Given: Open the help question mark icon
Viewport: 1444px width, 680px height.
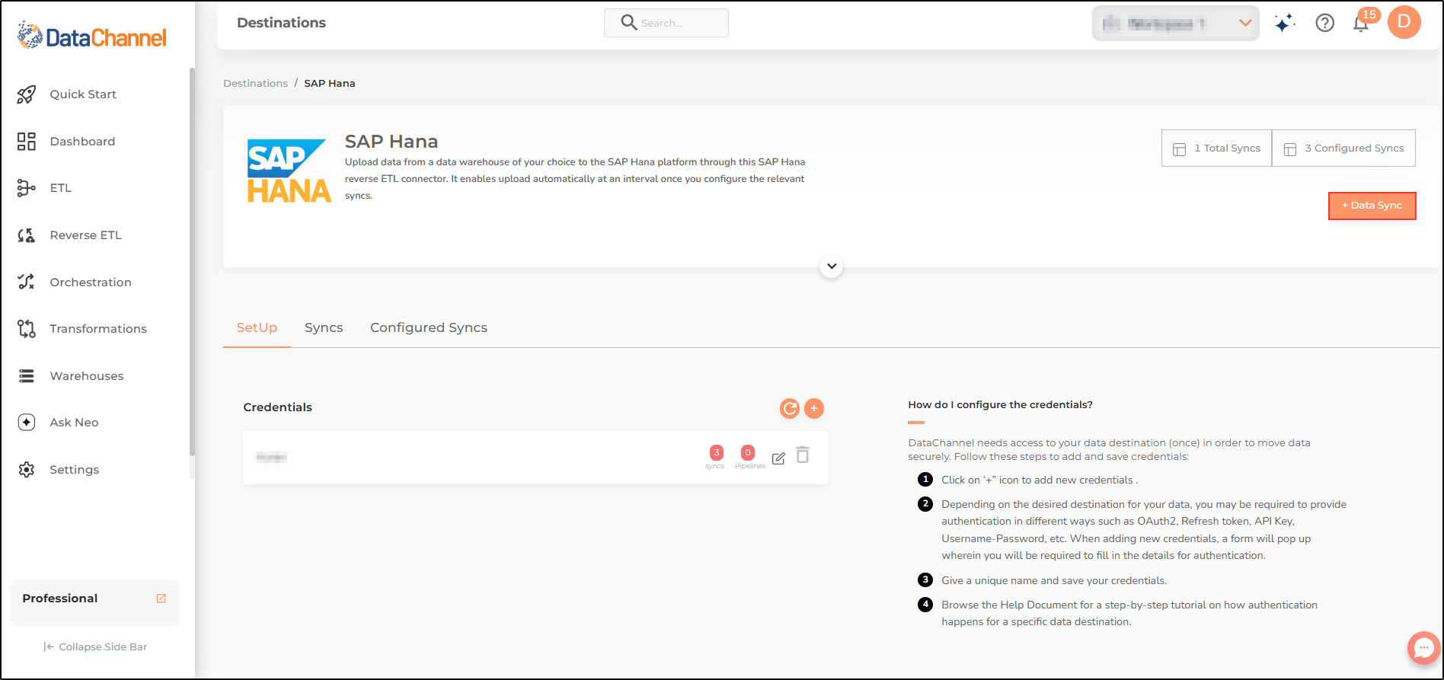Looking at the screenshot, I should pos(1325,24).
